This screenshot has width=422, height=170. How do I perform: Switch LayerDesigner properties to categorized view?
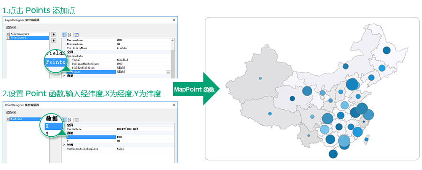coord(65,35)
